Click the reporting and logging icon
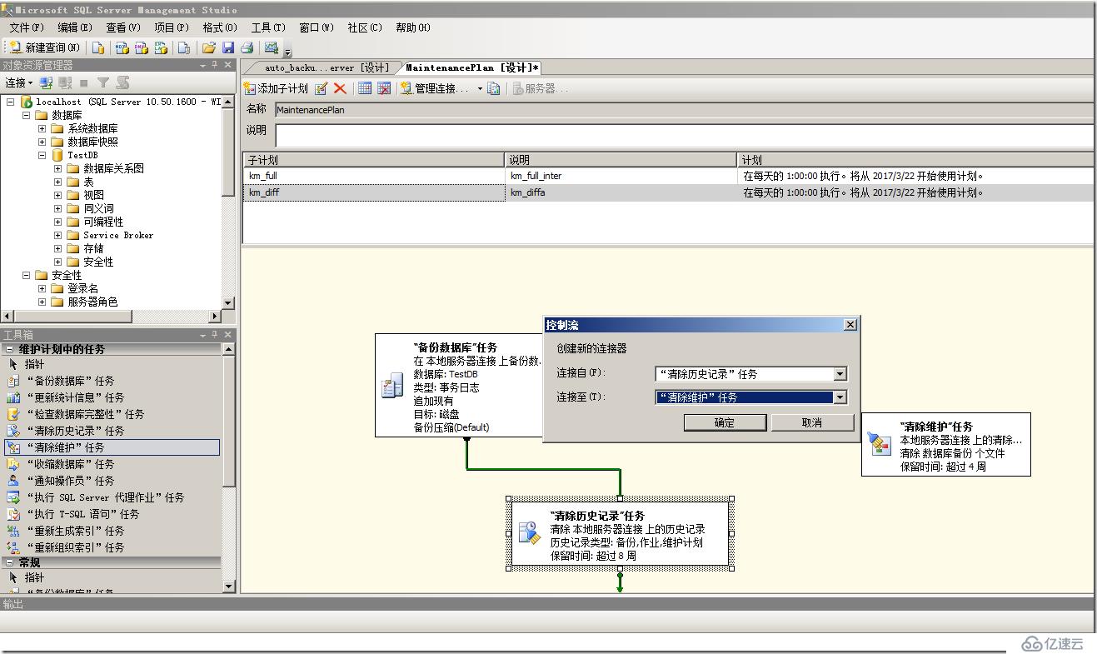Image resolution: width=1097 pixels, height=654 pixels. (x=494, y=88)
